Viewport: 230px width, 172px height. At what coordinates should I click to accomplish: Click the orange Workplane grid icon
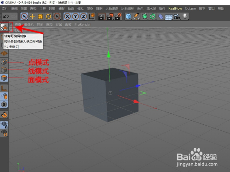[4, 53]
